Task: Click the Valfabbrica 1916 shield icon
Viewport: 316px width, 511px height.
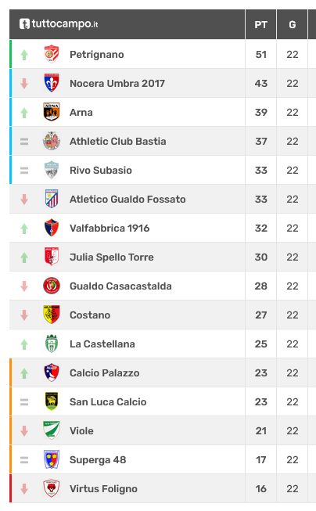Action: [52, 228]
